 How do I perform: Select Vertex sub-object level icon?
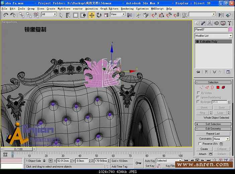[x=201, y=88]
